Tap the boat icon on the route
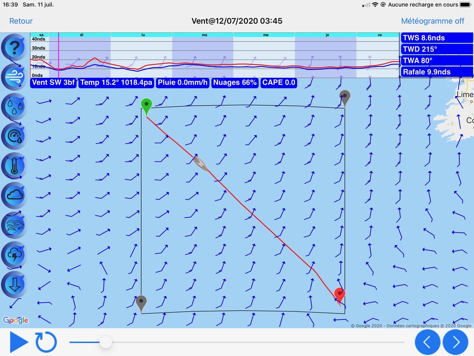The image size is (474, 356). click(x=200, y=164)
